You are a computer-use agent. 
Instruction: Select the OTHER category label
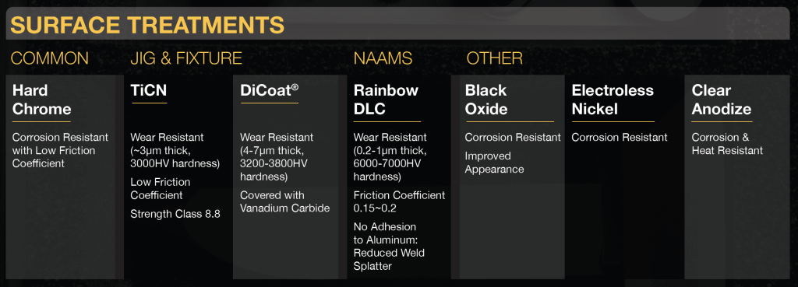[495, 58]
